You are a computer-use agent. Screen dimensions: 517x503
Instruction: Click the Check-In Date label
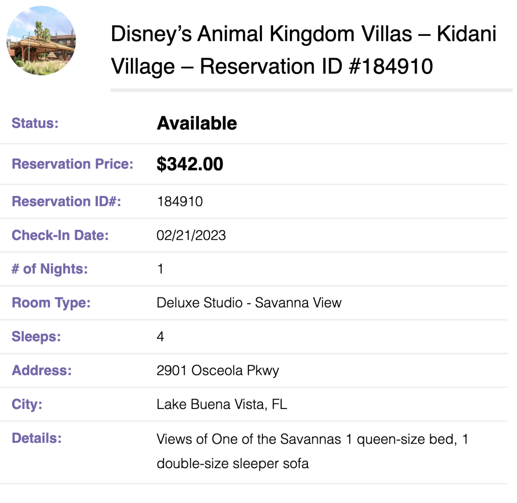tap(61, 235)
